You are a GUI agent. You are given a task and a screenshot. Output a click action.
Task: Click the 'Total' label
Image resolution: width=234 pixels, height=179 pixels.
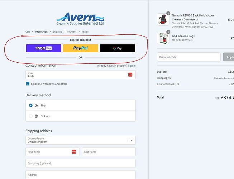click(x=160, y=97)
